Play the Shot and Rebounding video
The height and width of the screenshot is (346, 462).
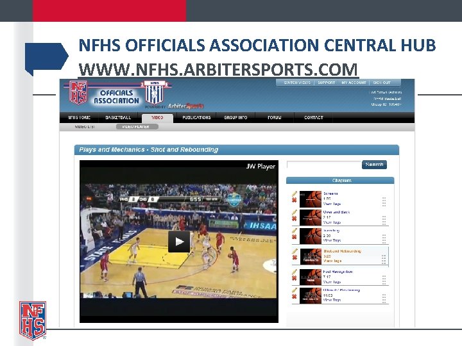179,242
